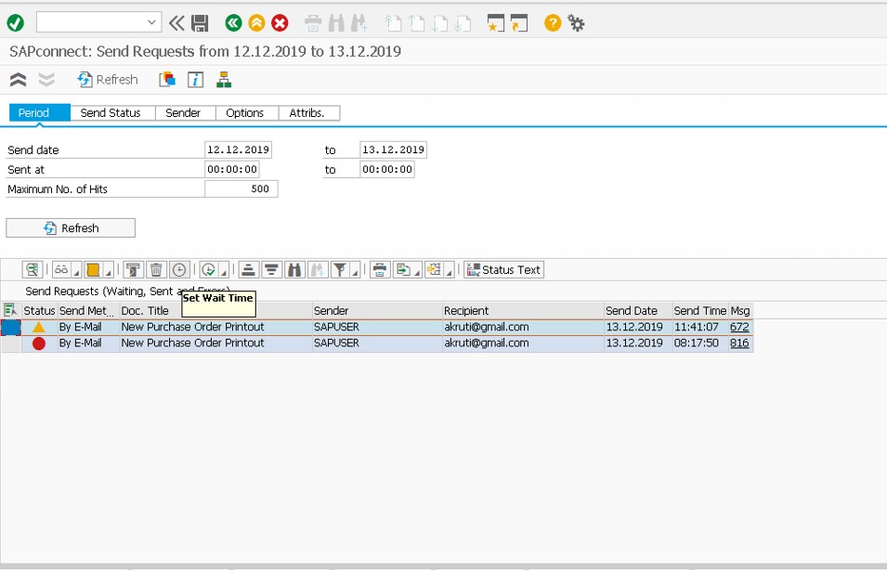Open message link 672

pos(739,327)
